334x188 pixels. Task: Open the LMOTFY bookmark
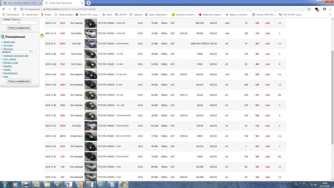click(121, 15)
